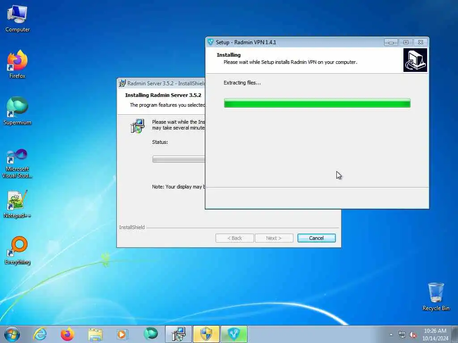
Task: Click the 'Extracting files...' status text
Action: coord(242,83)
